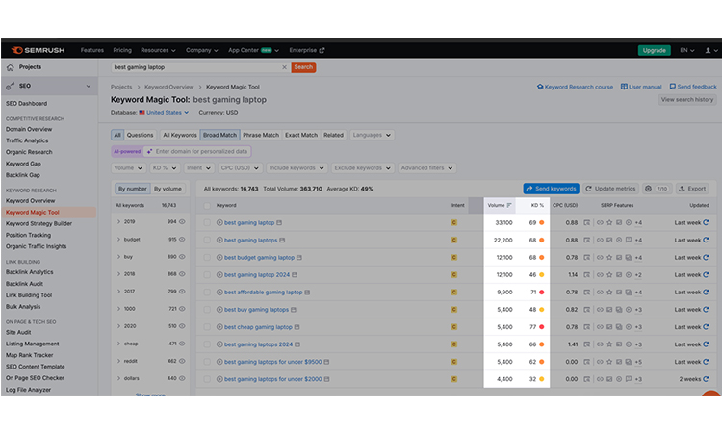Expand the 2018 keyword group
722x433 pixels.
tap(118, 274)
